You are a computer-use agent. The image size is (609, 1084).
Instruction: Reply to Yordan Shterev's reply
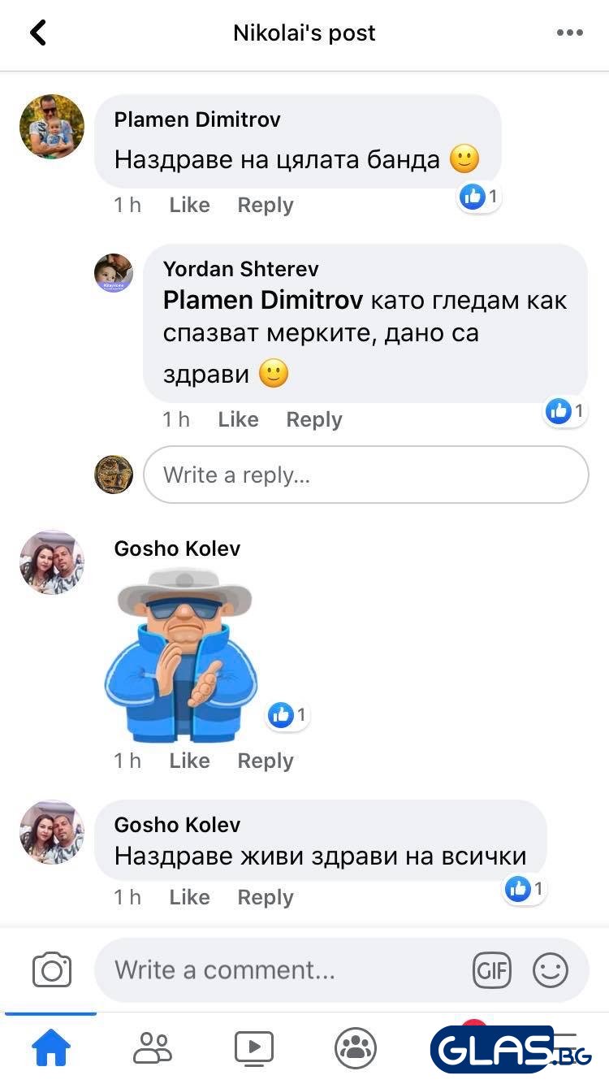coord(314,420)
